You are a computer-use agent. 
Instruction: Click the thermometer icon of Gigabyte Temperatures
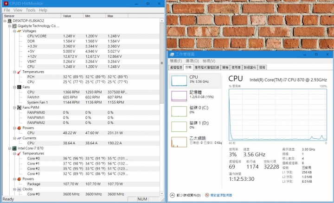click(19, 72)
